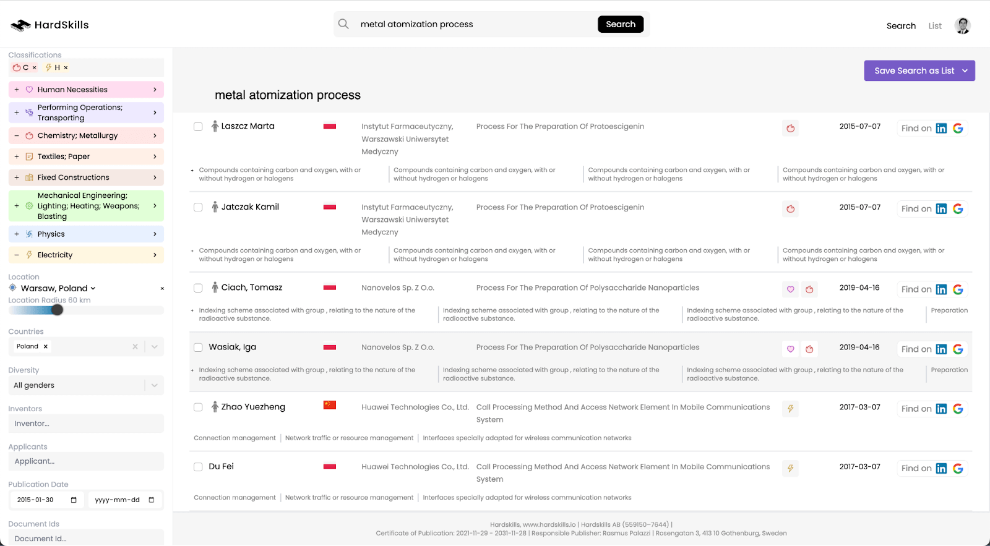Image resolution: width=990 pixels, height=546 pixels.
Task: Tick the checkbox next to Ciach, Tomasz
Action: 198,288
